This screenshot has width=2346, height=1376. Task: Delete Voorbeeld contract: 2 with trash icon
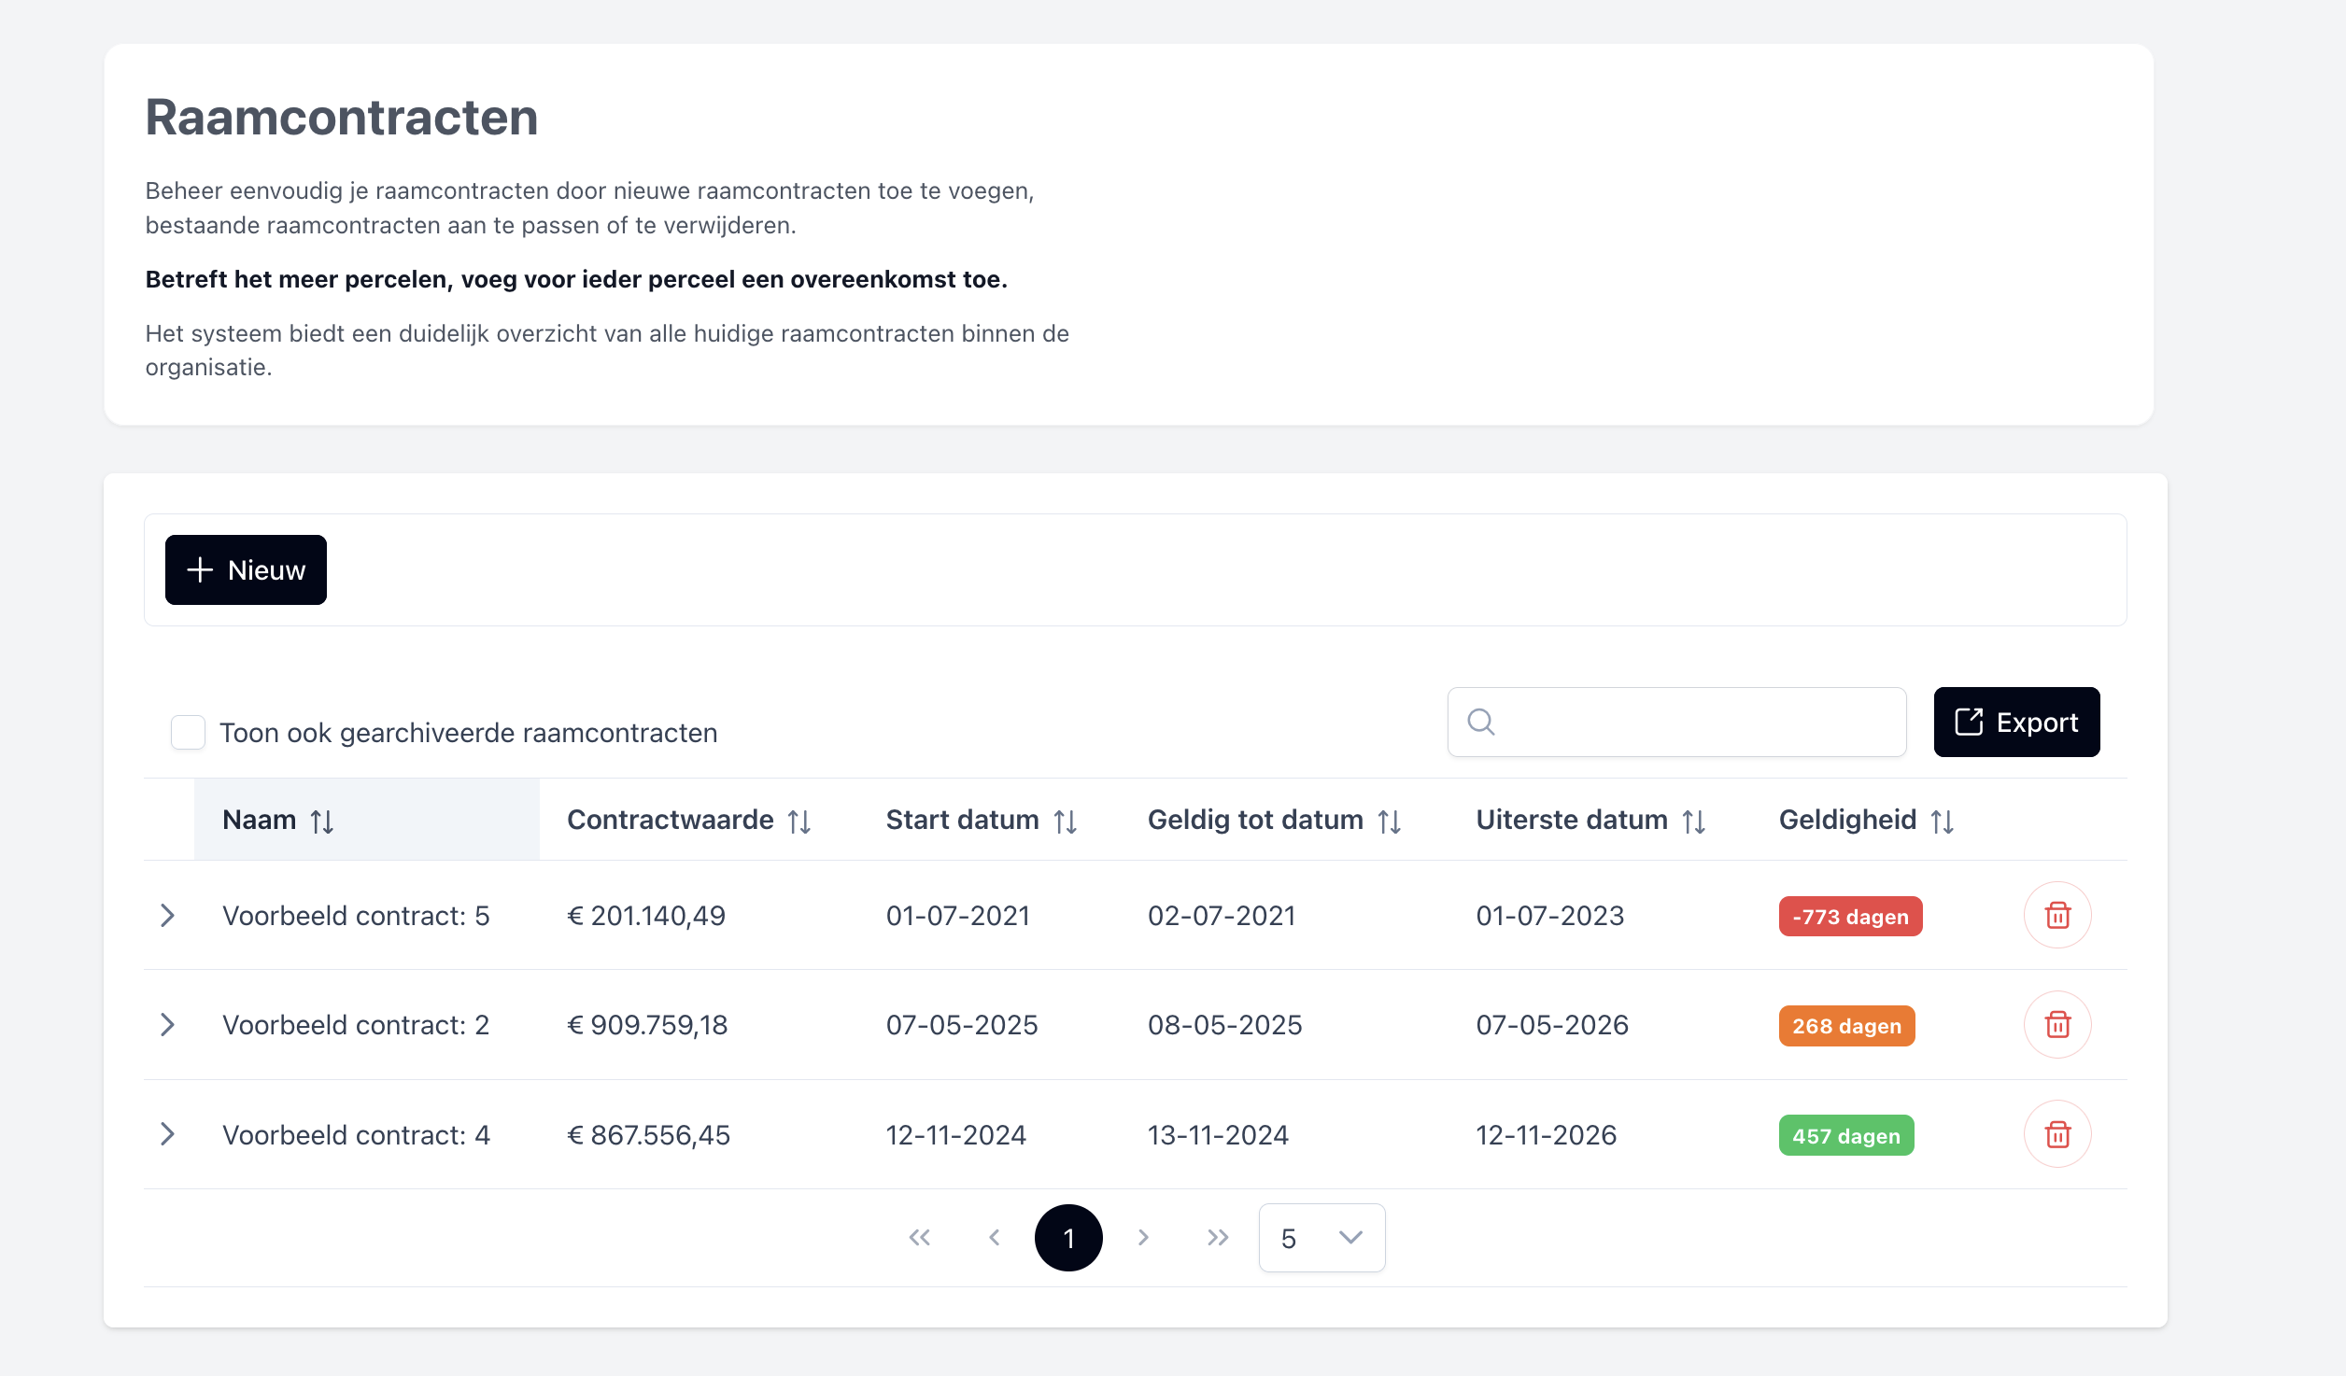tap(2057, 1025)
